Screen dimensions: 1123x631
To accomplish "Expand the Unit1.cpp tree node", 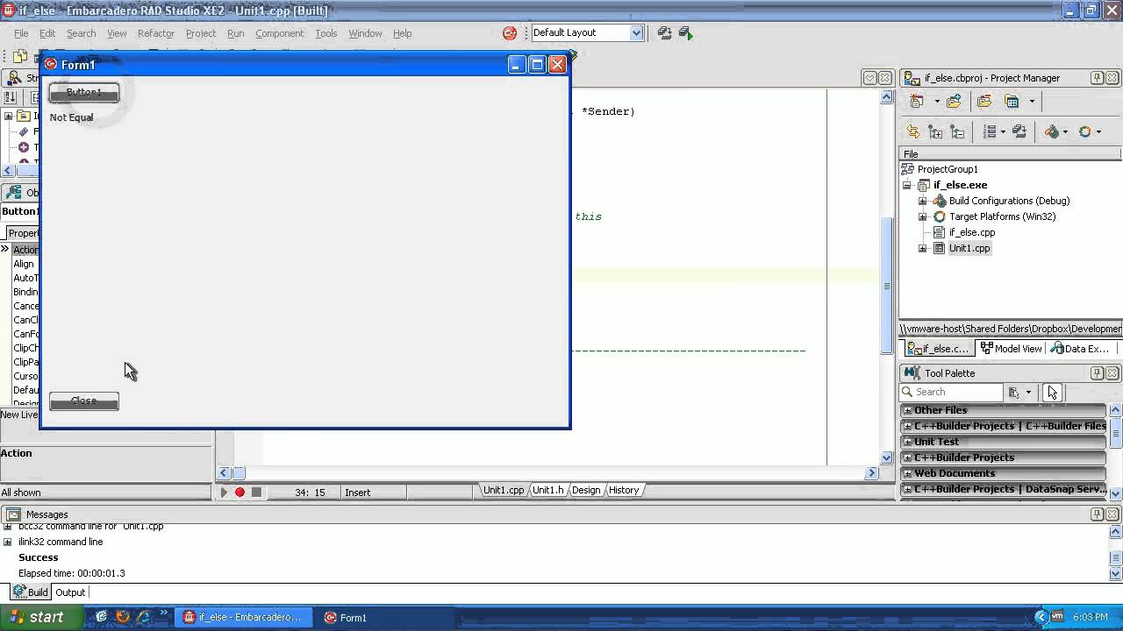I will pos(922,248).
